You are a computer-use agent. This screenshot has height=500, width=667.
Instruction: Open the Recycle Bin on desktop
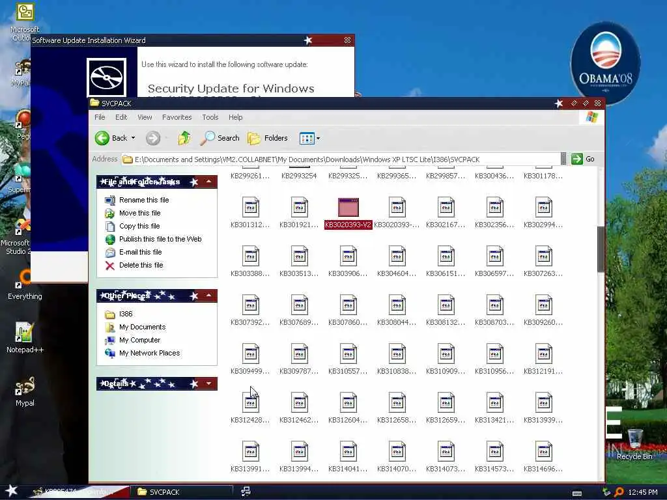coord(634,445)
